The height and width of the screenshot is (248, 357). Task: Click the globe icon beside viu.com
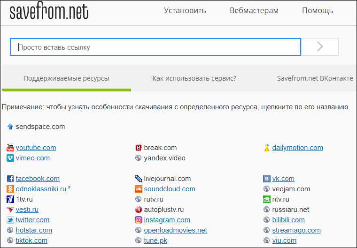[266, 240]
